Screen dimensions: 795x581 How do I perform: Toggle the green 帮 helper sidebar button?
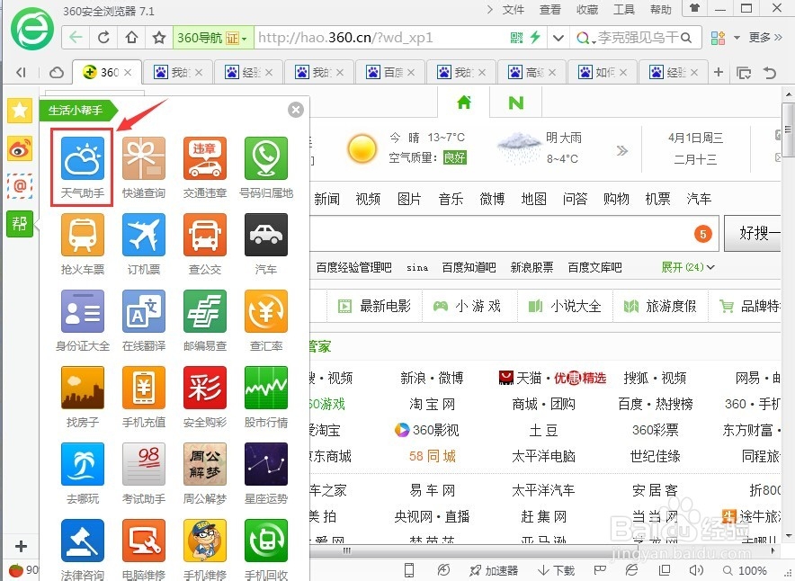click(20, 224)
